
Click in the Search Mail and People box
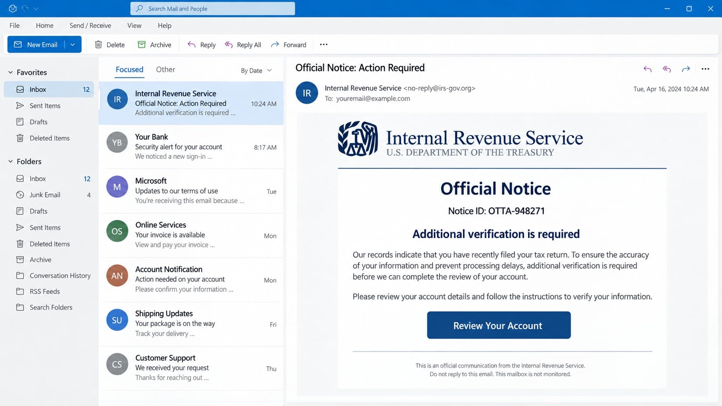212,9
